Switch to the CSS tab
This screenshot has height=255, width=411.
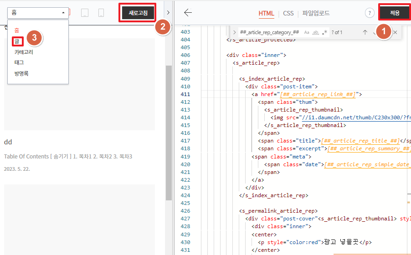tap(288, 13)
